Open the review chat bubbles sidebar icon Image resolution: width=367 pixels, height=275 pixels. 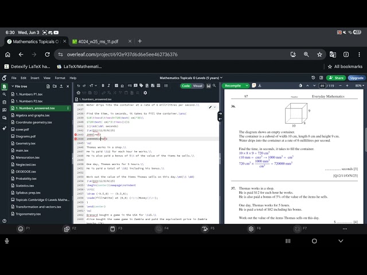click(4, 118)
